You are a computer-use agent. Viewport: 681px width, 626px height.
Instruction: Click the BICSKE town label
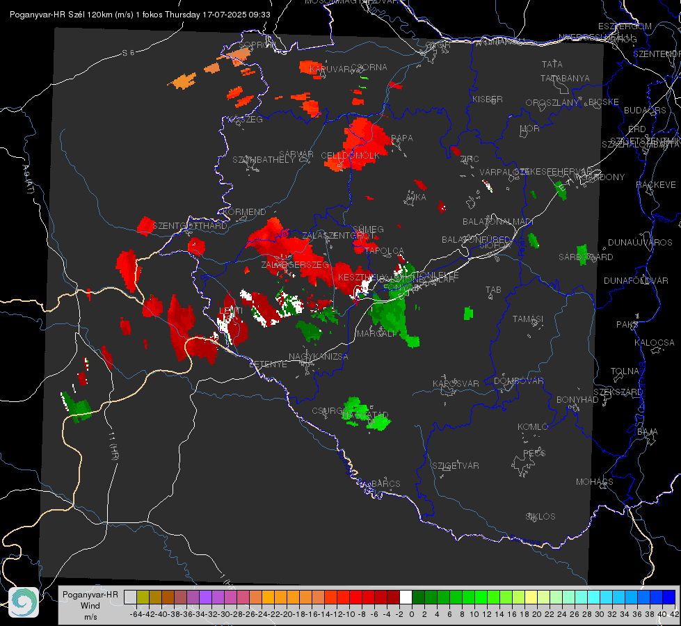coord(603,102)
